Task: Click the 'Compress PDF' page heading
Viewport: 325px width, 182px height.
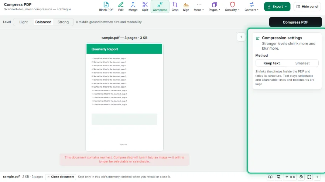Action: pos(18,4)
